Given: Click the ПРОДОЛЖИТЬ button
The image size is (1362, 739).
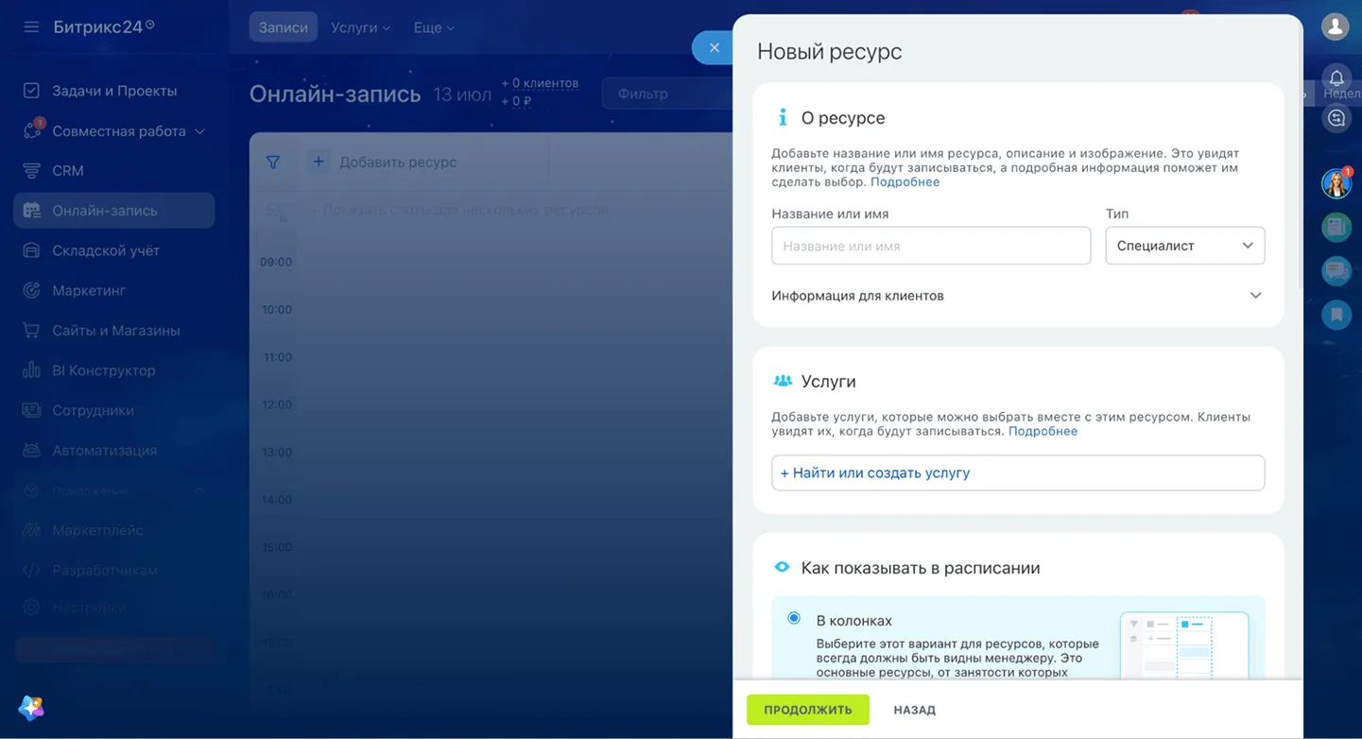Looking at the screenshot, I should (x=808, y=710).
